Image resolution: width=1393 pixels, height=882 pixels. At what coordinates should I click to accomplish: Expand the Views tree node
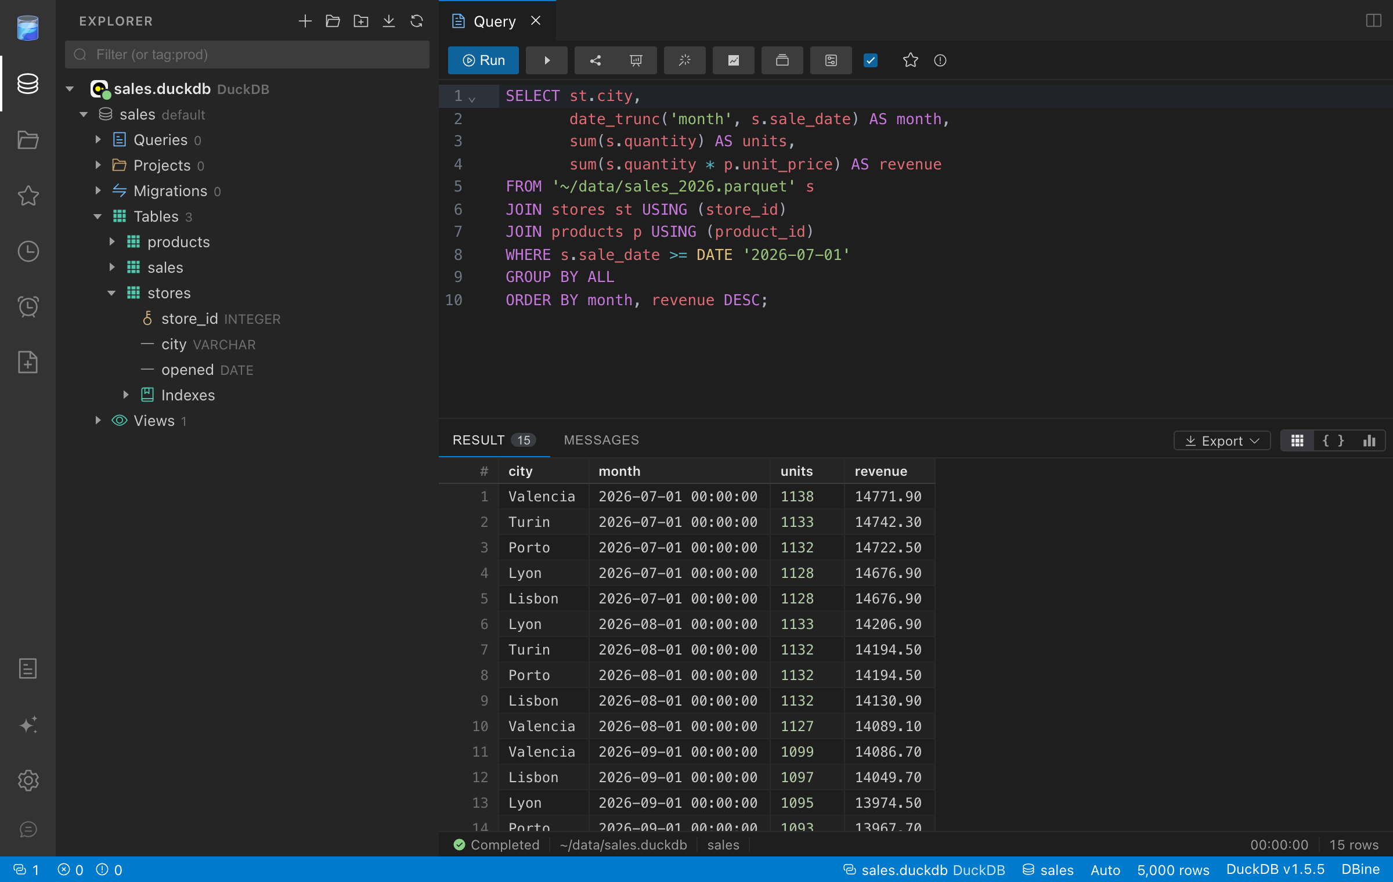(98, 421)
